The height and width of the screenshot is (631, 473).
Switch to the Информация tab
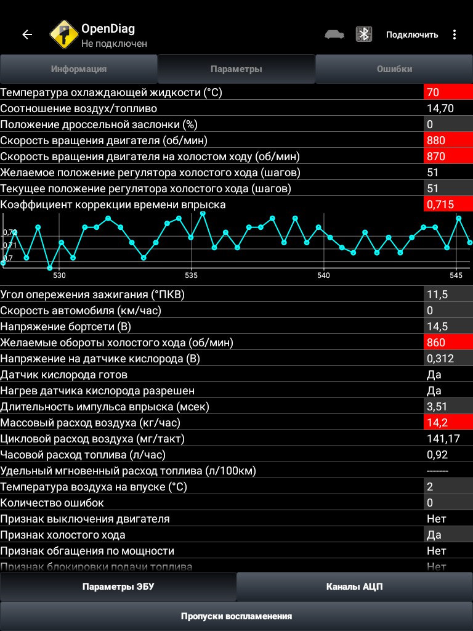pos(78,69)
